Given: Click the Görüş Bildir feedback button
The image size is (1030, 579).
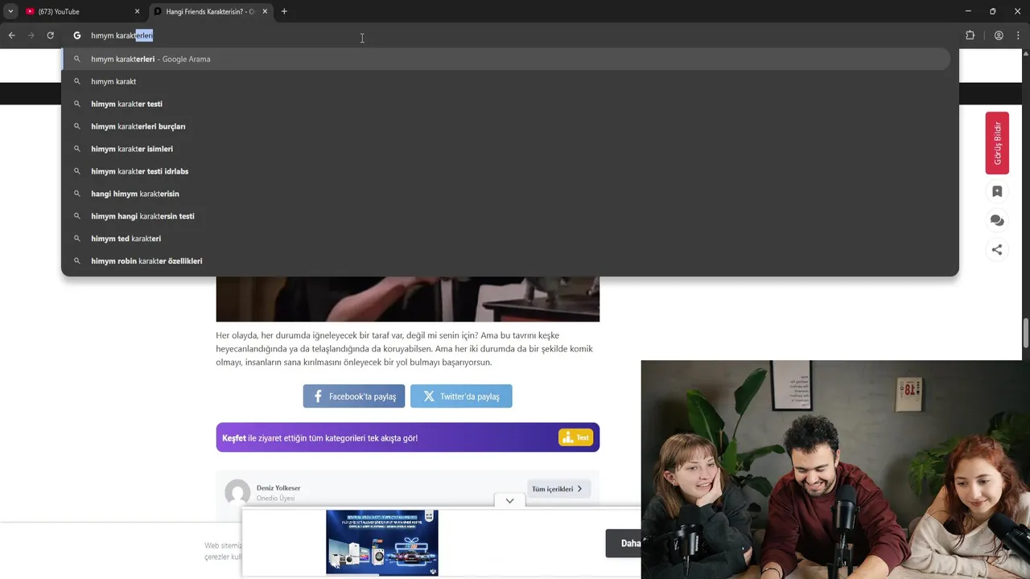Looking at the screenshot, I should click(997, 143).
